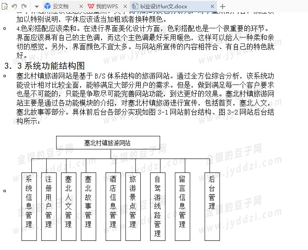
Task: Open the quick access toolbar dropdown arrow
Action: tap(36, 7)
